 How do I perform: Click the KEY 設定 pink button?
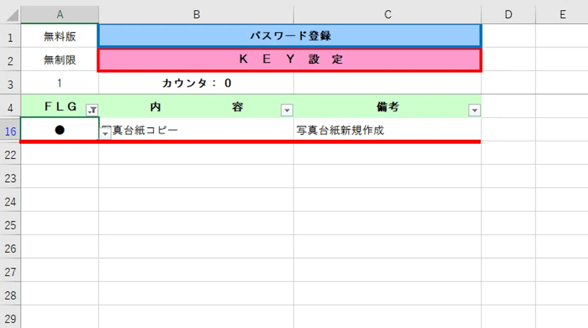[x=290, y=59]
